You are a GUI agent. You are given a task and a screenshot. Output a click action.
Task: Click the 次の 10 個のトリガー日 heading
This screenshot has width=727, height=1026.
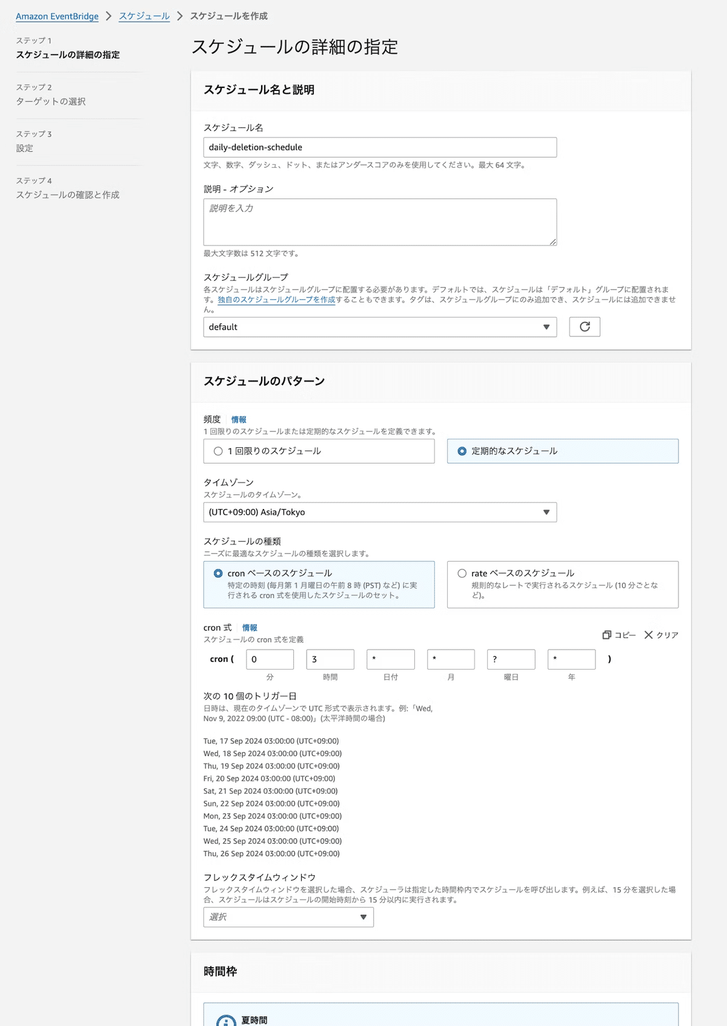[250, 696]
